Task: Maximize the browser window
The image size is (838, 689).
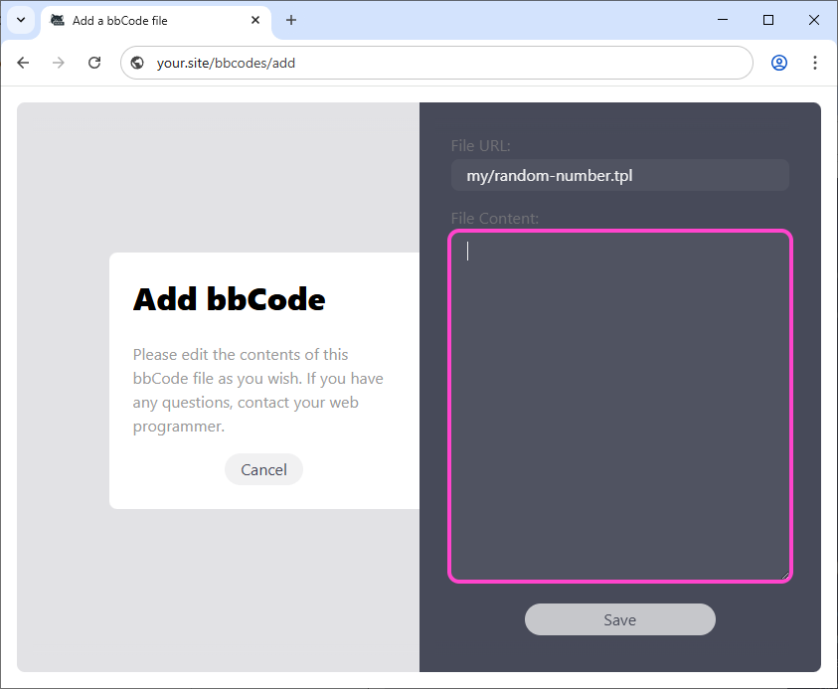Action: (x=768, y=20)
